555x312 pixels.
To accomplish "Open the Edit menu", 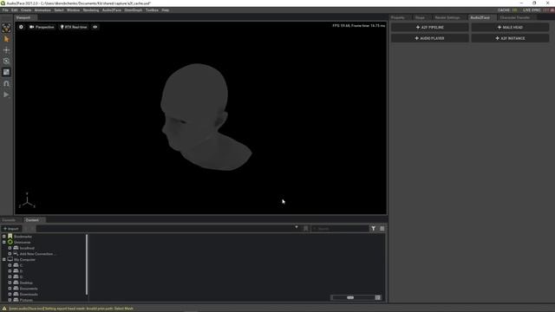I will pos(15,10).
